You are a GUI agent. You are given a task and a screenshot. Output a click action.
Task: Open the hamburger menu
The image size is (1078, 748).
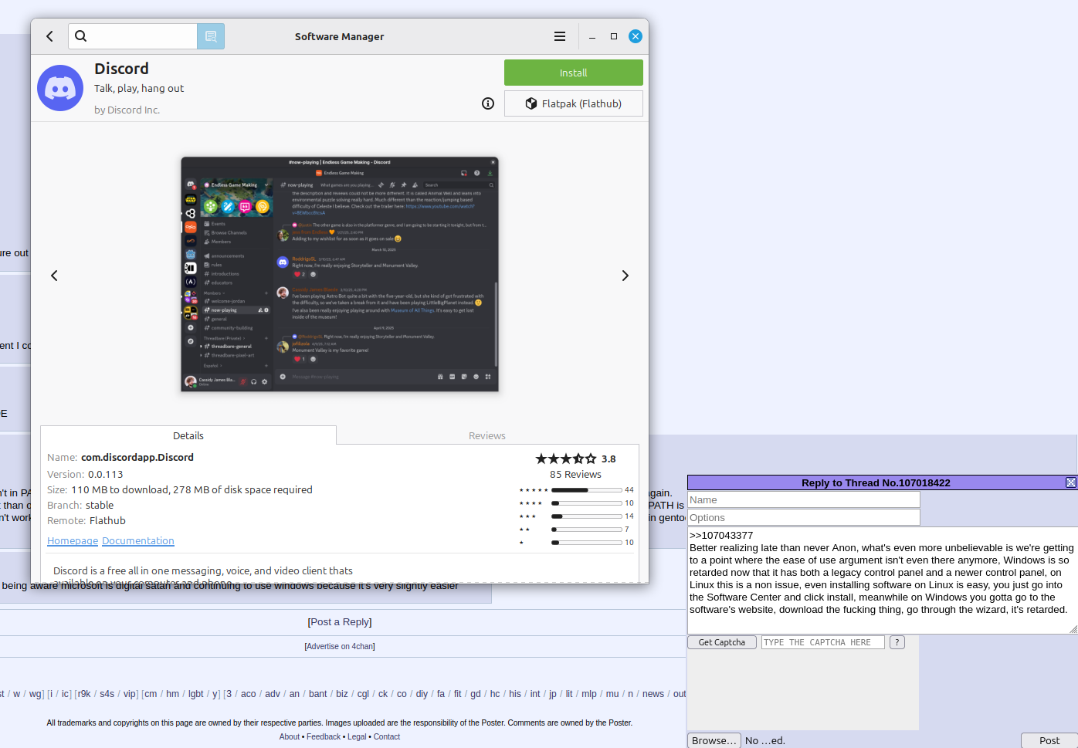[560, 36]
